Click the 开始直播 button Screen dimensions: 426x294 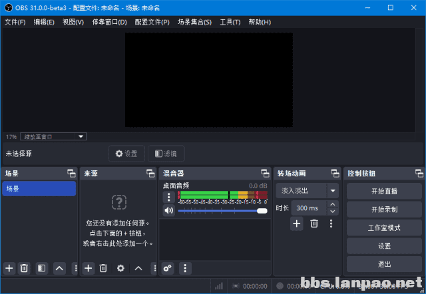pos(385,191)
